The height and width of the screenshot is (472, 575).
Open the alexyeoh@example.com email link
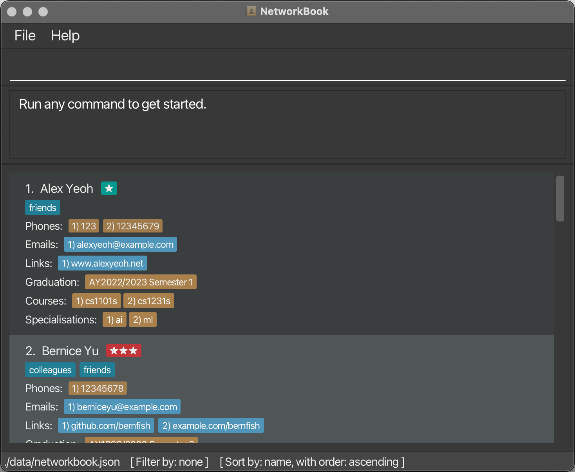point(121,244)
